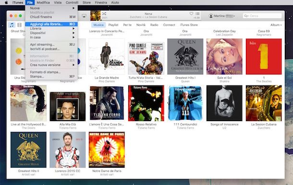Choose Stampa menu item

pos(51,76)
